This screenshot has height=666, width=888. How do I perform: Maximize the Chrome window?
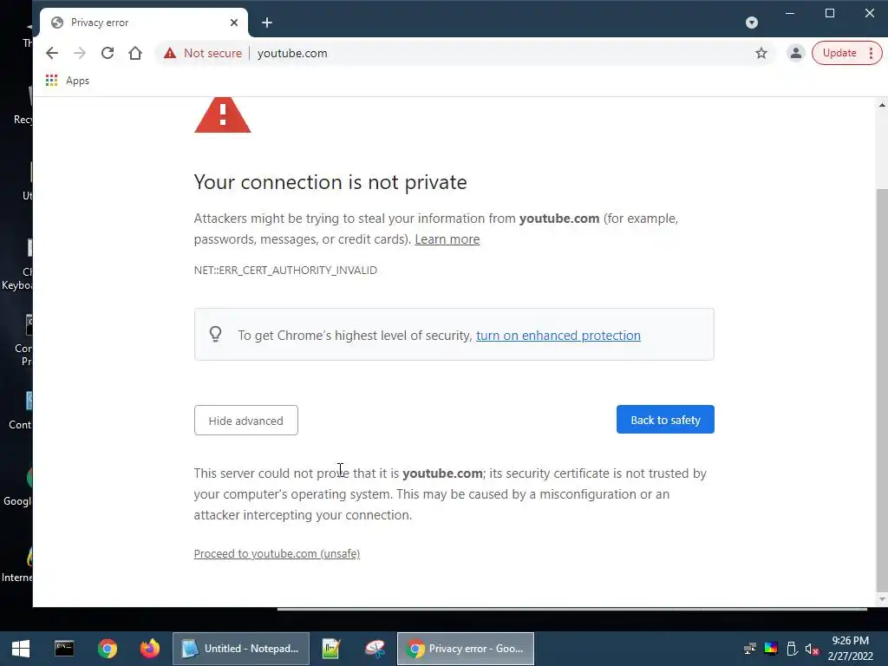tap(830, 13)
